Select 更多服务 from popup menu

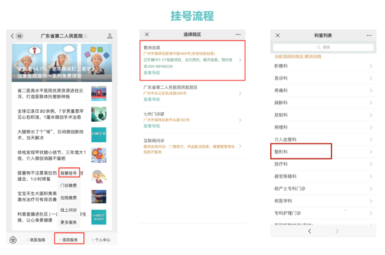point(69,222)
